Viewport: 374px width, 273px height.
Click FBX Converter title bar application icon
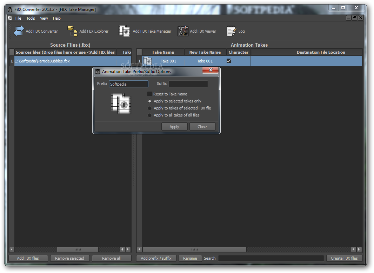pyautogui.click(x=10, y=9)
